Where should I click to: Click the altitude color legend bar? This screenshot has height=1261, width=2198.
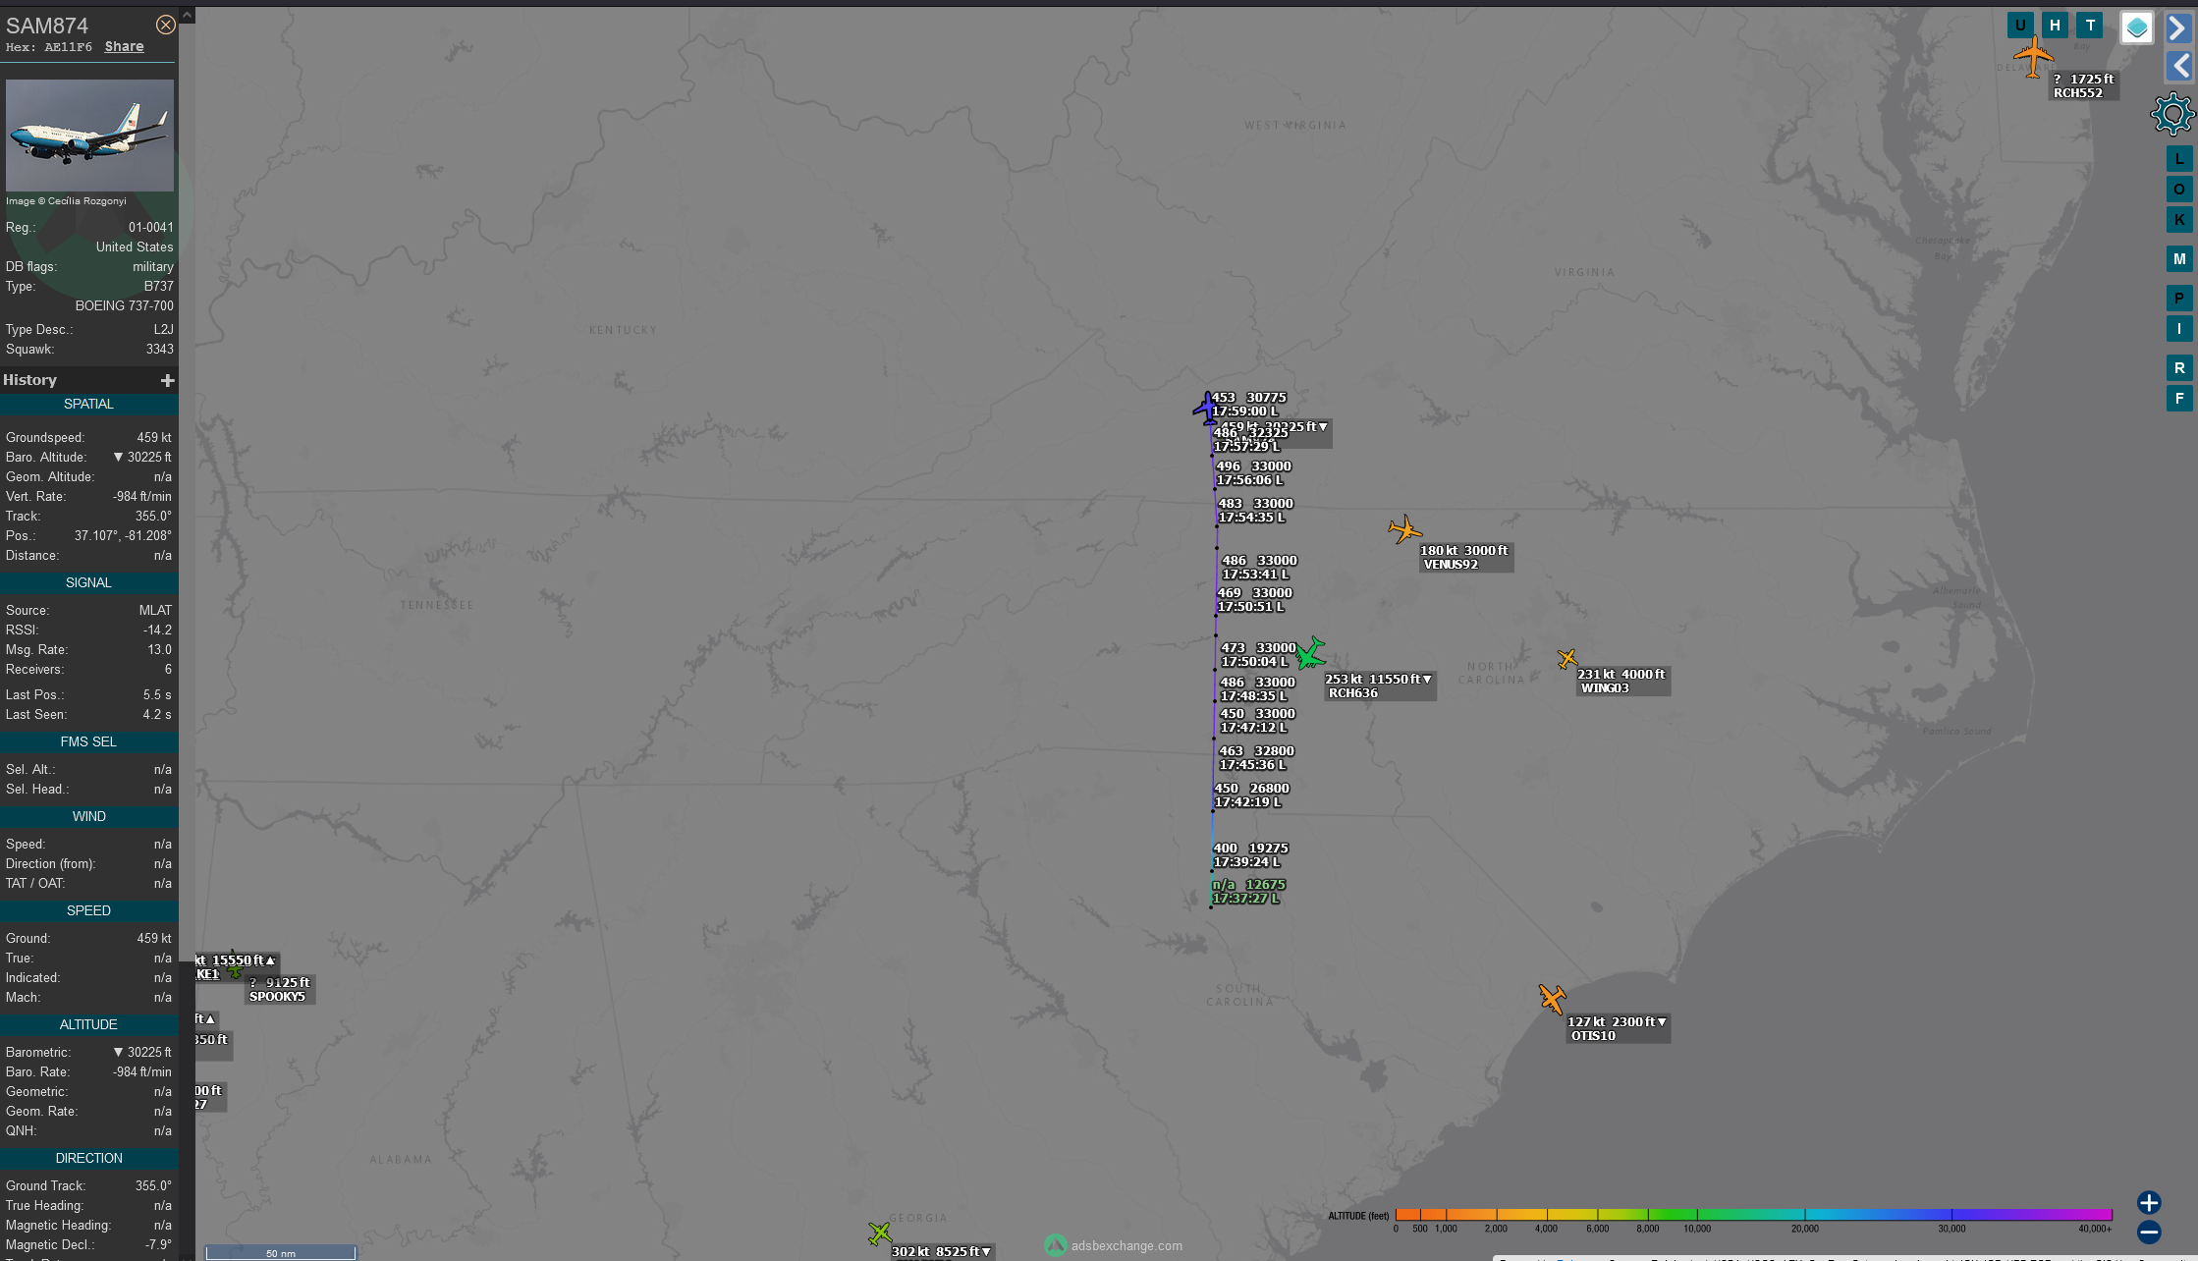click(1753, 1215)
